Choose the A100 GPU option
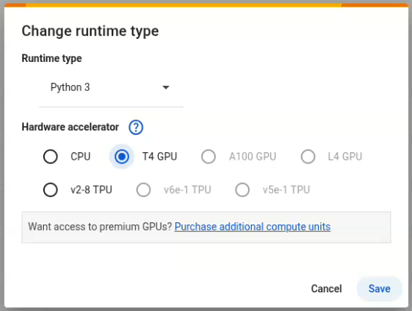The height and width of the screenshot is (311, 412). pos(209,157)
